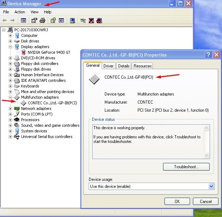Viewport: 222px width, 217px height.
Task: Expand the System devices node
Action: pyautogui.click(x=10, y=131)
